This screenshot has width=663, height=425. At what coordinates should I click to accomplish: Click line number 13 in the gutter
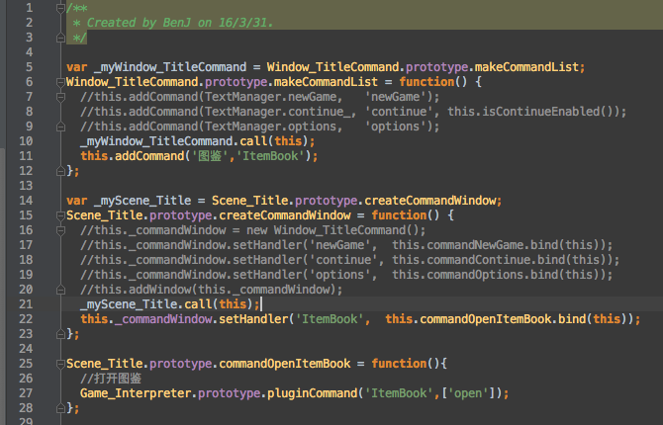pyautogui.click(x=26, y=186)
